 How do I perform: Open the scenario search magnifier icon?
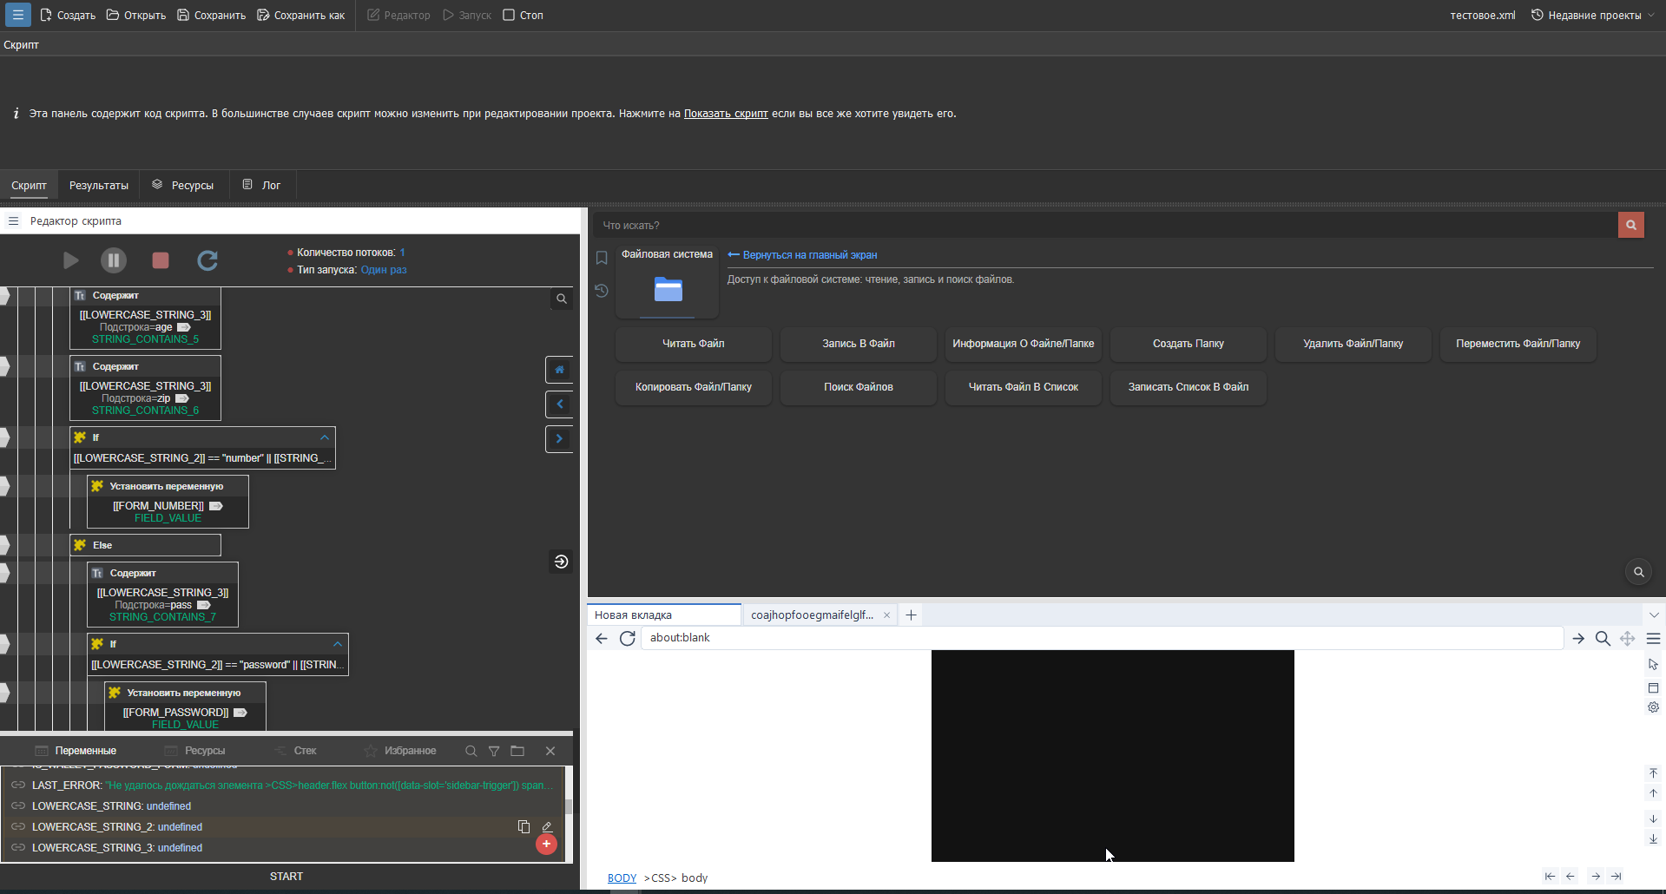tap(562, 299)
